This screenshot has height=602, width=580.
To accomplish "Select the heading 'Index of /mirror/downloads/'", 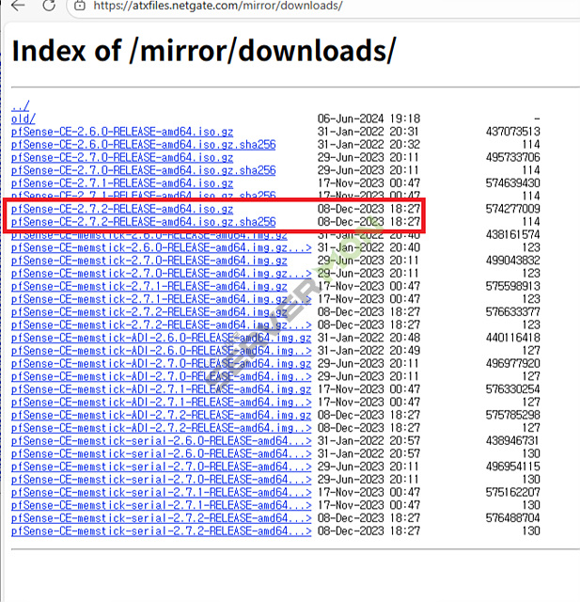I will click(x=204, y=51).
